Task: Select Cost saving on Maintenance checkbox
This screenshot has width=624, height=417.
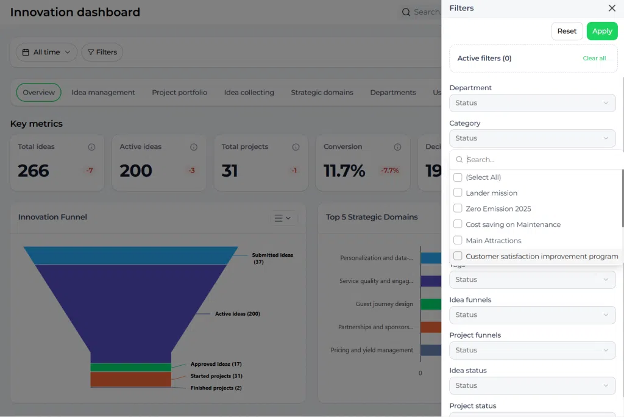Action: coord(458,224)
